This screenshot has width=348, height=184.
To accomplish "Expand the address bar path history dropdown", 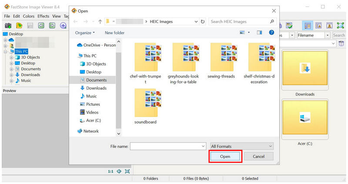I will coord(196,21).
